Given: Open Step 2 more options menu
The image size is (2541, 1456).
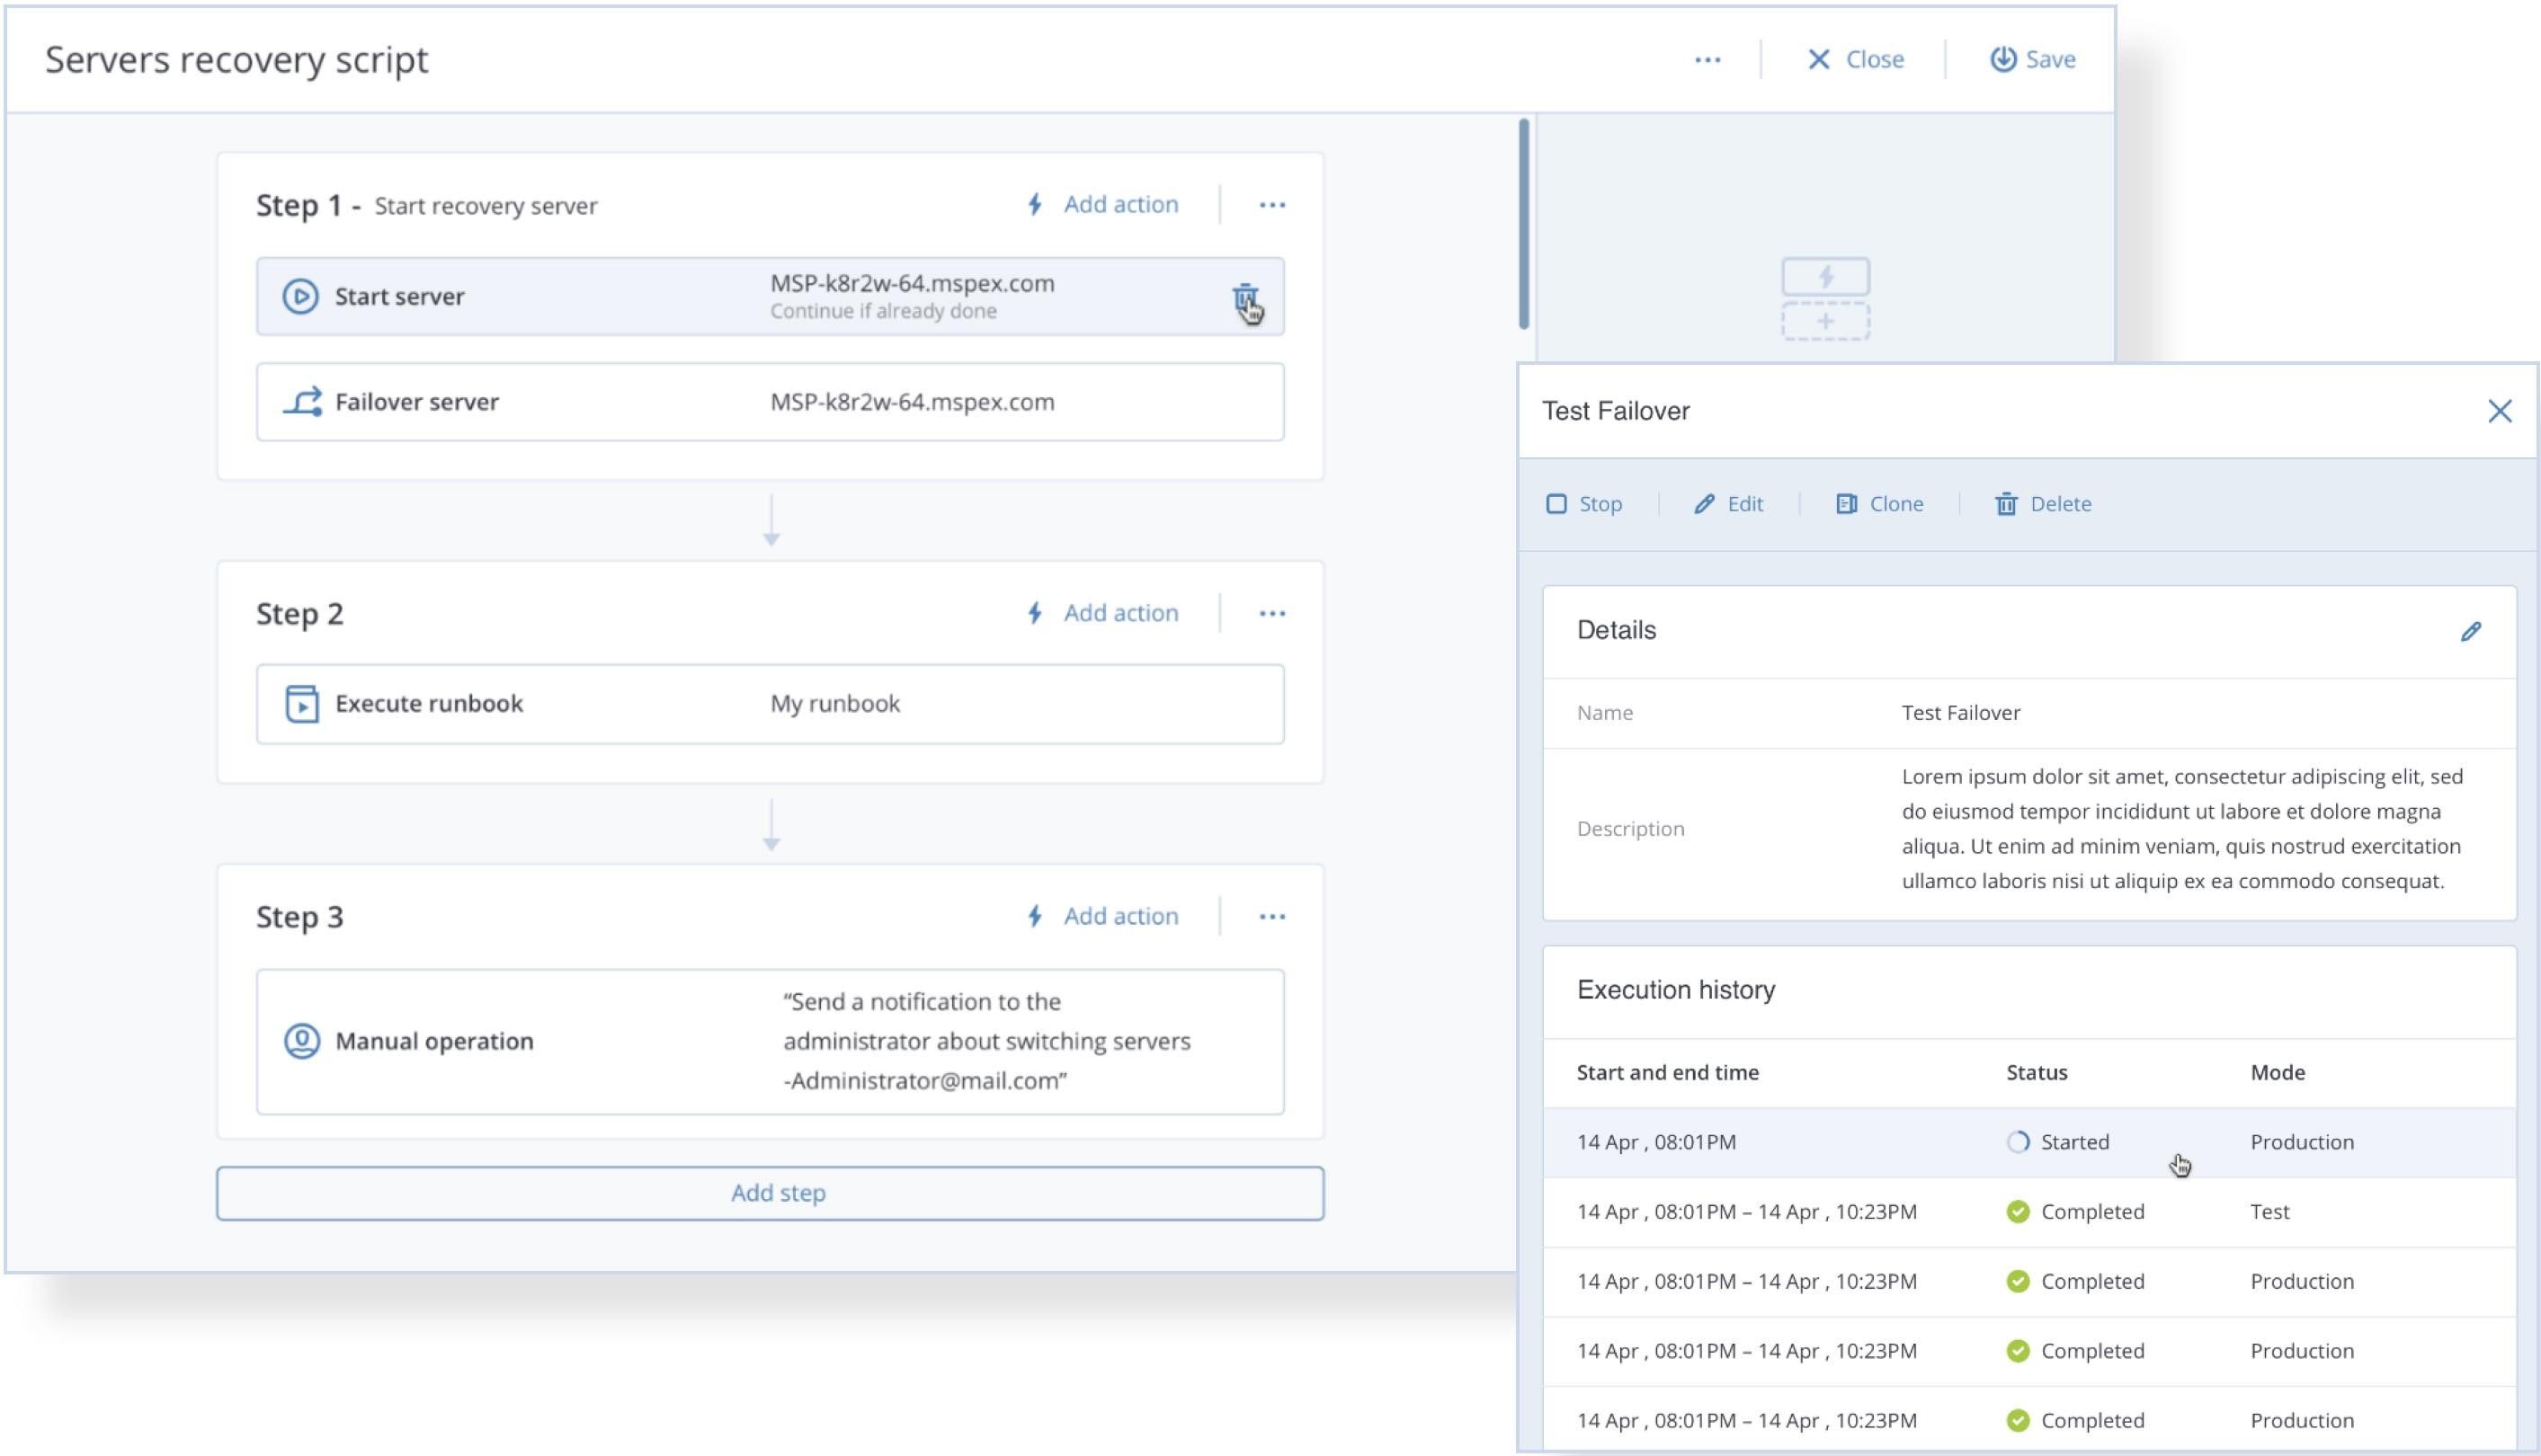Looking at the screenshot, I should [1271, 613].
